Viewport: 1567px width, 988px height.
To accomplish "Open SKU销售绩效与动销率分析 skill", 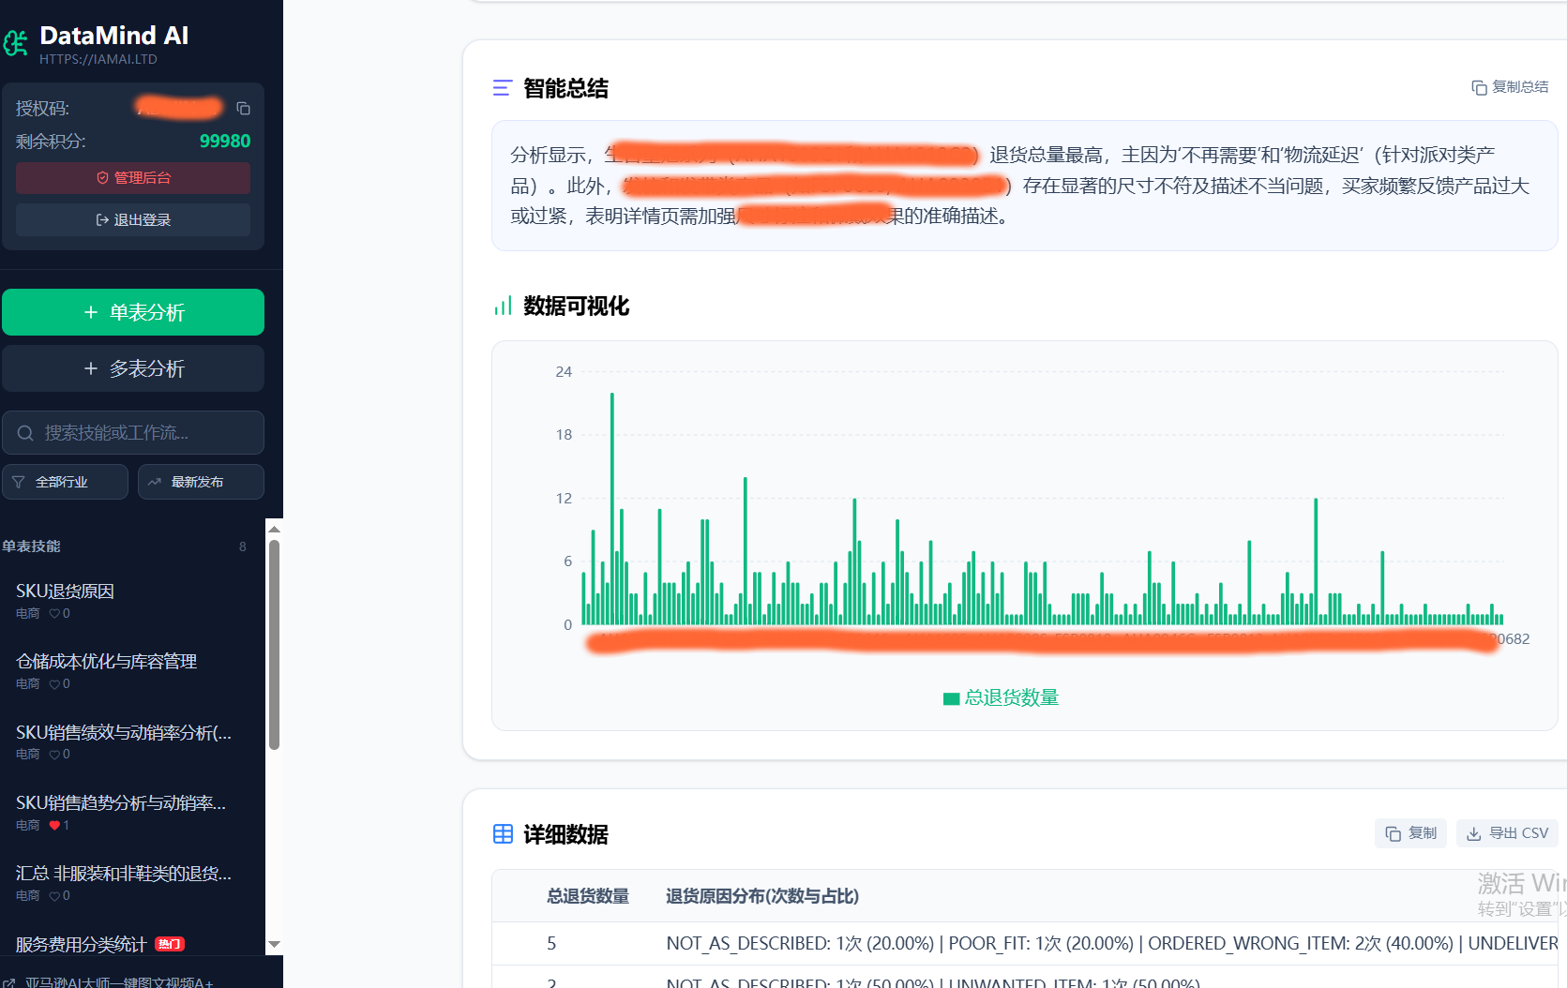I will 124,733.
